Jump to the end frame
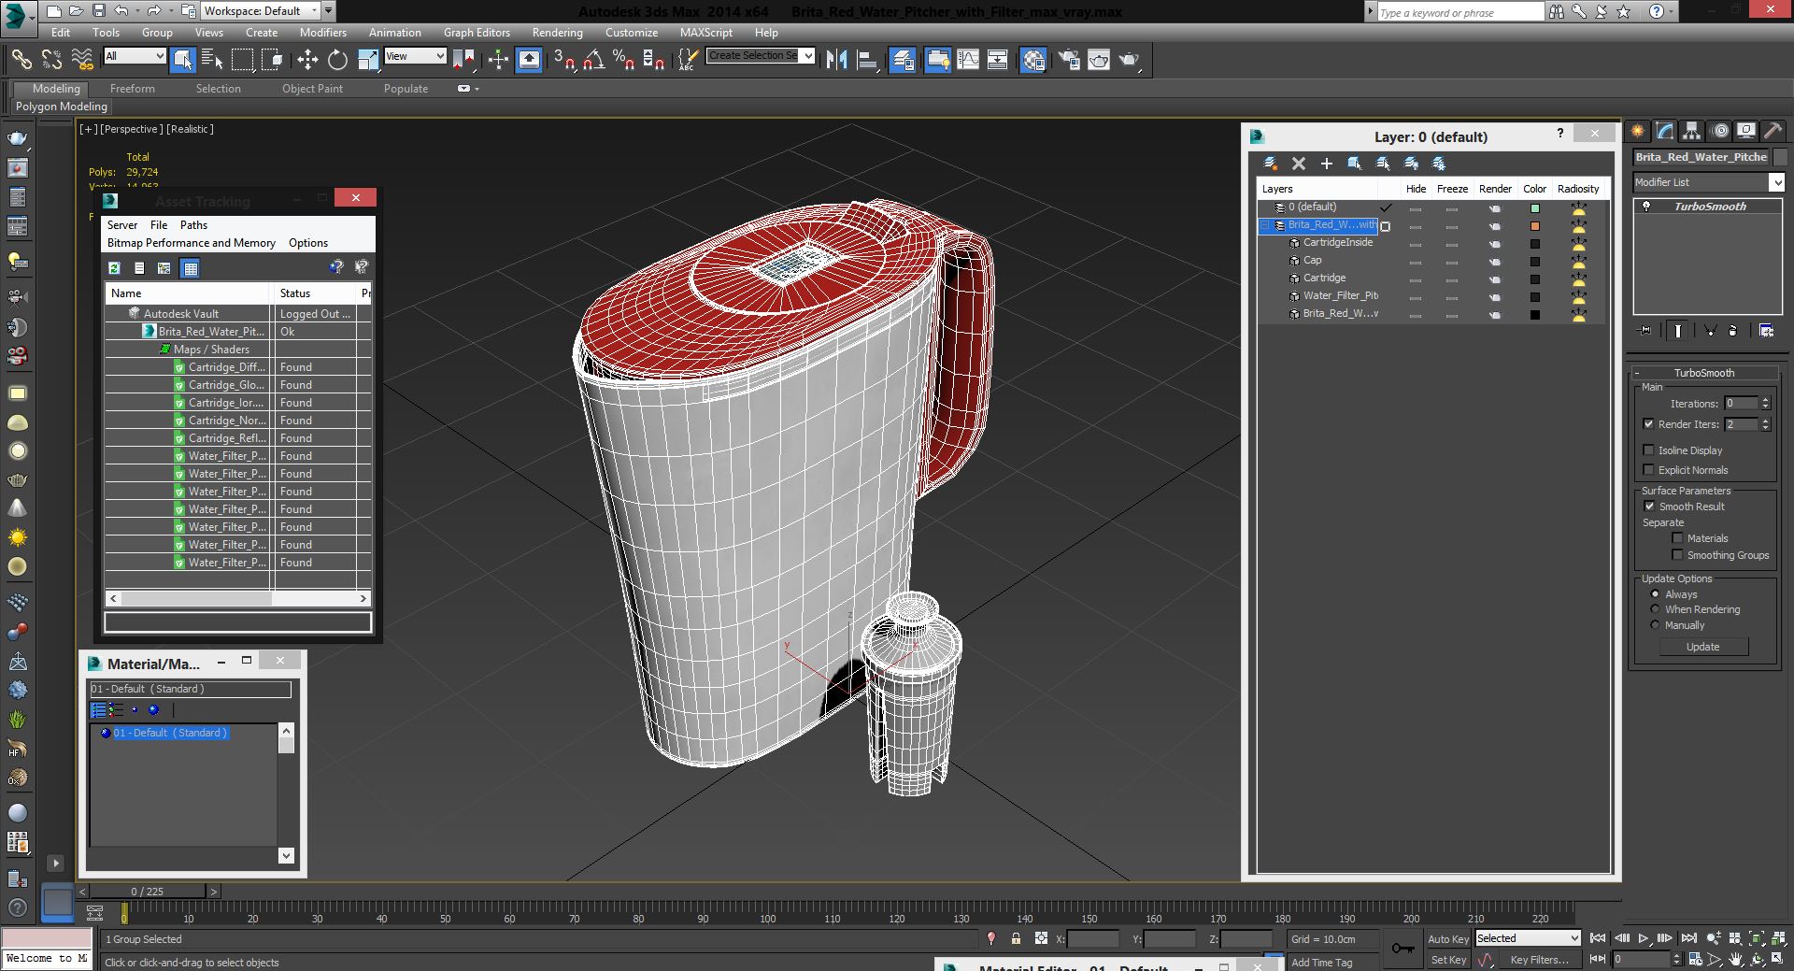Viewport: 1794px width, 971px height. (1688, 938)
